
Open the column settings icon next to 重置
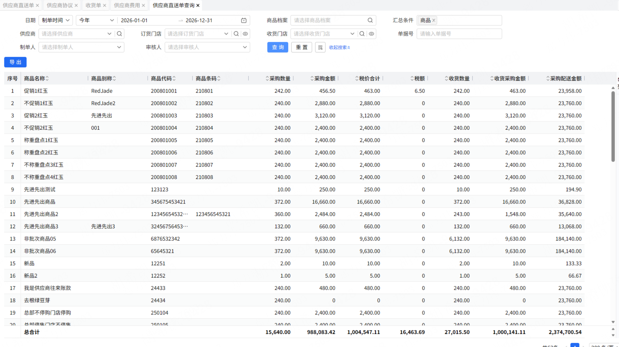click(320, 47)
